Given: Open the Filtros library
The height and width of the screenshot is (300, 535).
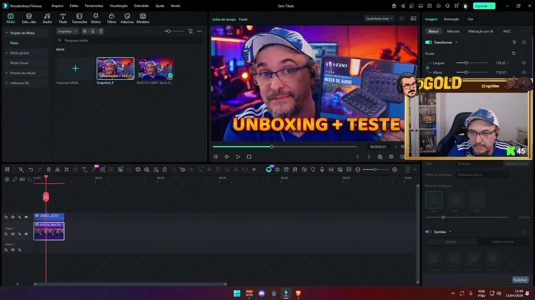Looking at the screenshot, I should [112, 18].
